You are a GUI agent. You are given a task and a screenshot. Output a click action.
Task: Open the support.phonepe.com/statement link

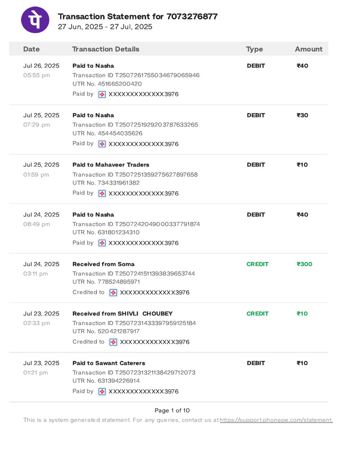click(276, 420)
